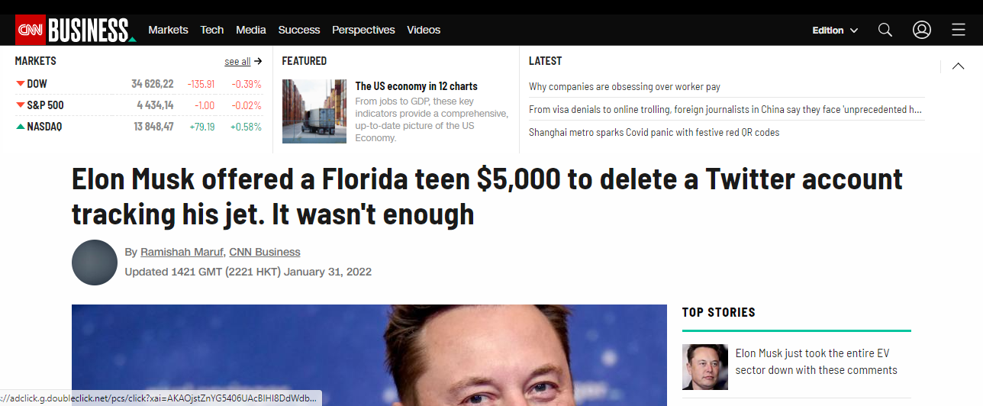Expand the Edition dropdown
The height and width of the screenshot is (406, 983).
tap(835, 31)
